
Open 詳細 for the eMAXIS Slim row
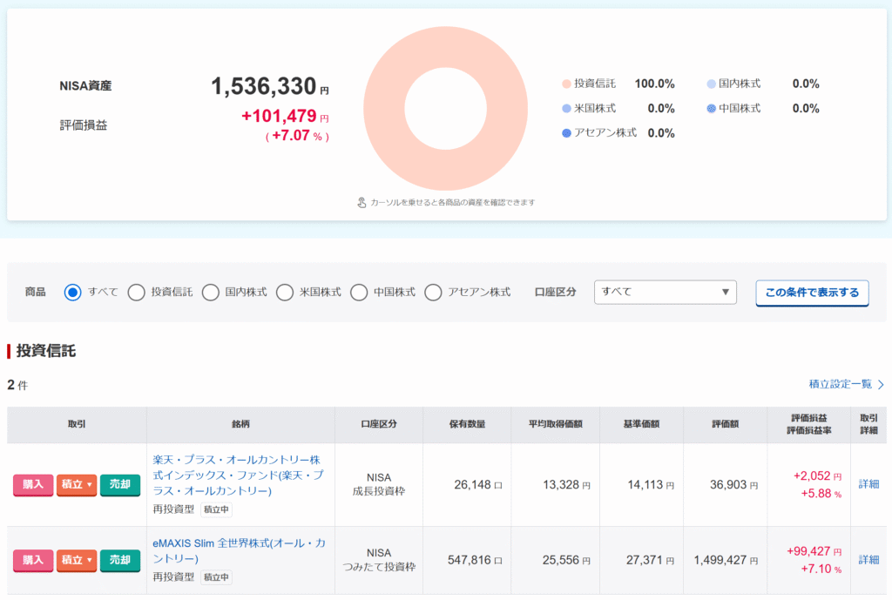[x=868, y=560]
